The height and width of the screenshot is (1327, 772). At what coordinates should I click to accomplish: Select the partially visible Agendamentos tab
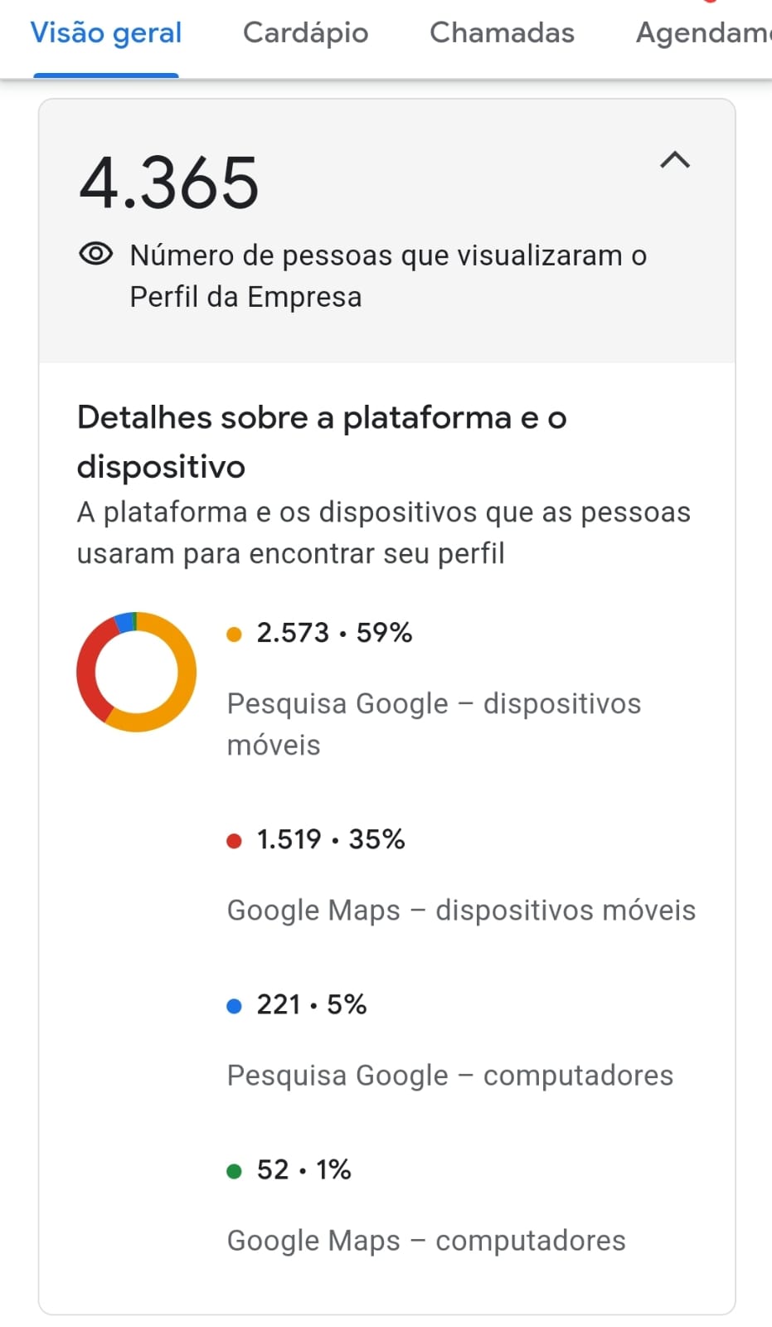click(702, 33)
